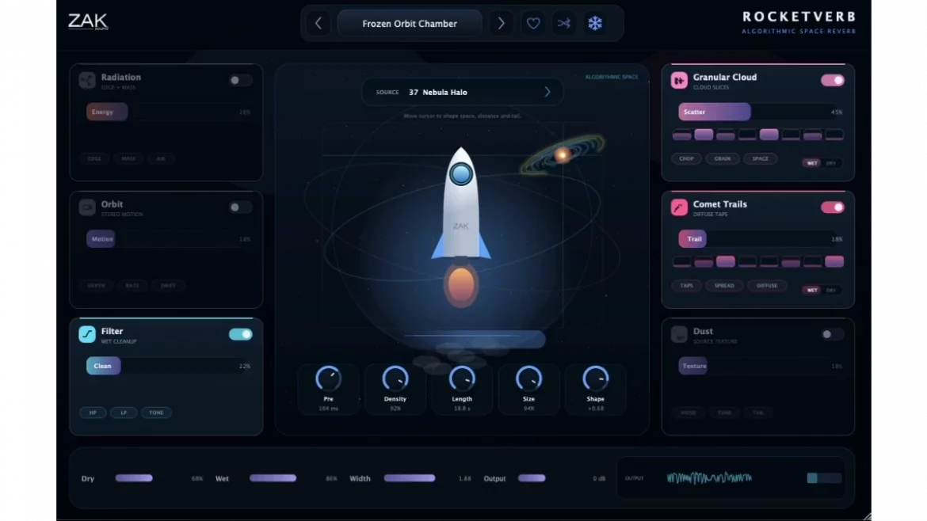Click the orbiting galaxy planet
Image resolution: width=927 pixels, height=521 pixels.
(x=563, y=154)
